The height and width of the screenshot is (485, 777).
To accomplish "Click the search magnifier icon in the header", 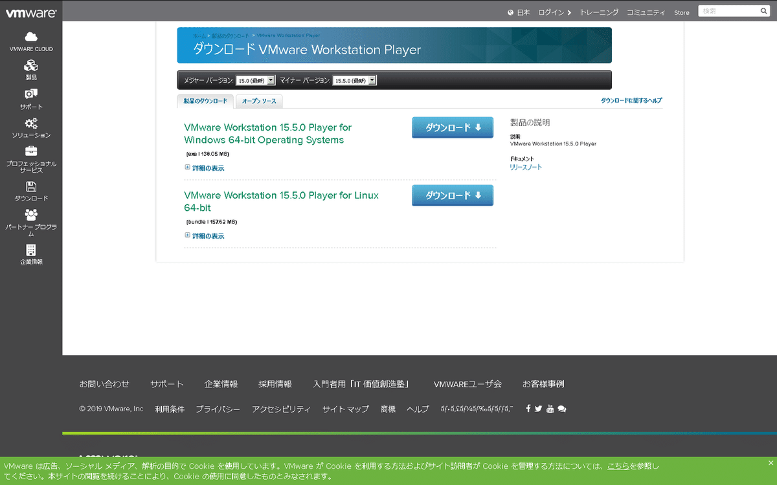I will click(x=763, y=11).
